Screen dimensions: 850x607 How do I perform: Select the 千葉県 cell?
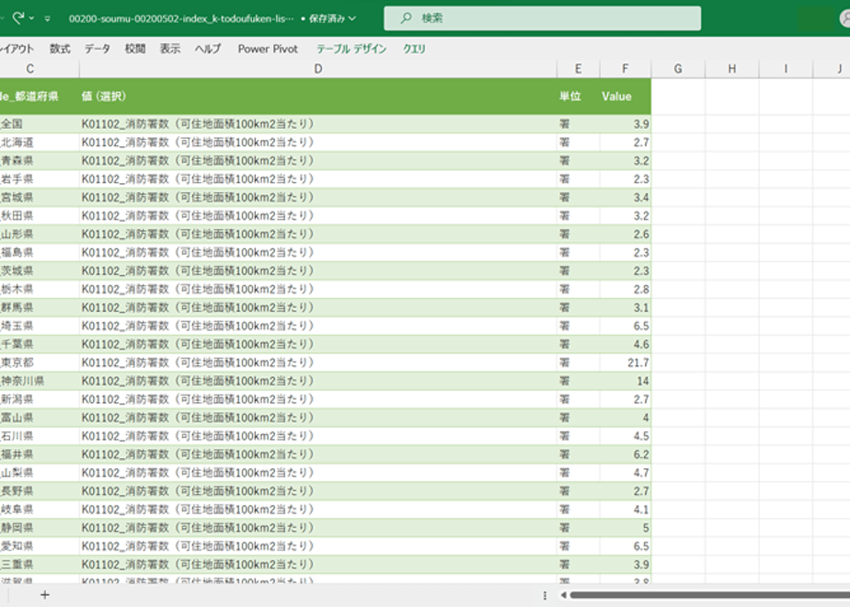(x=40, y=344)
